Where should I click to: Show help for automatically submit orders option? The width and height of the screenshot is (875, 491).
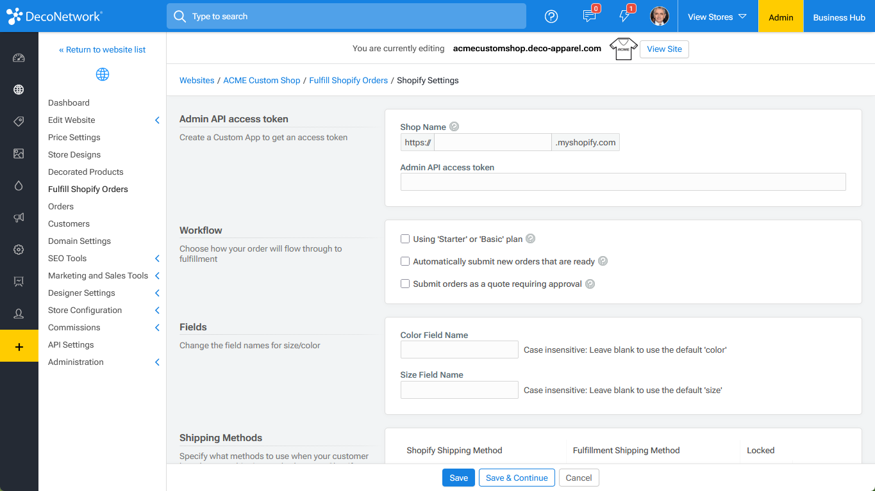pos(603,261)
